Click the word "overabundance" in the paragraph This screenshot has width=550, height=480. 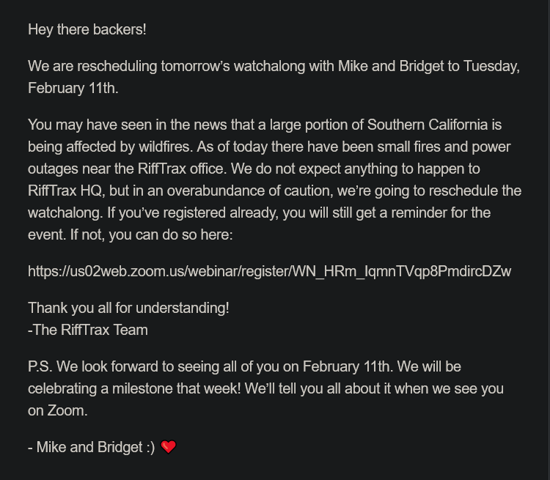[x=216, y=191]
